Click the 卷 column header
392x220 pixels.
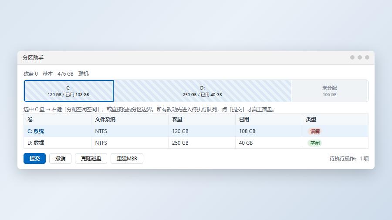(57, 120)
